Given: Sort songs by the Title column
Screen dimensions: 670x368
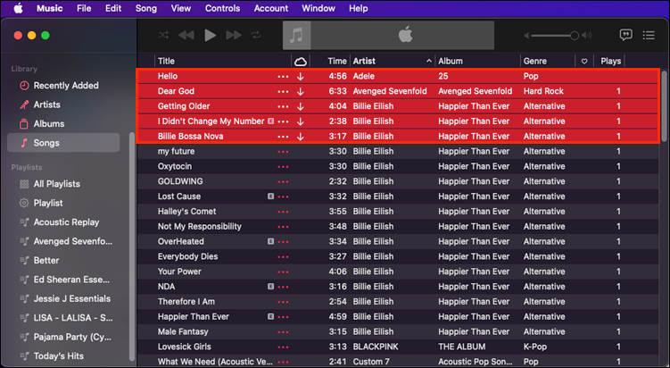Looking at the screenshot, I should point(222,61).
